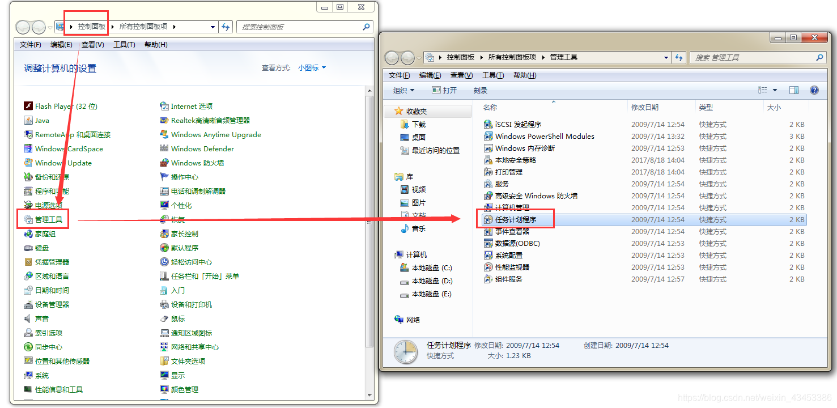Open 文件(F) menu in Control Panel window
This screenshot has width=837, height=408.
point(30,45)
